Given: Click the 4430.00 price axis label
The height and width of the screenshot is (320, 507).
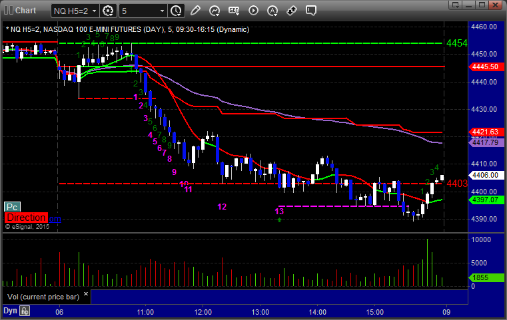Looking at the screenshot, I should tap(484, 109).
